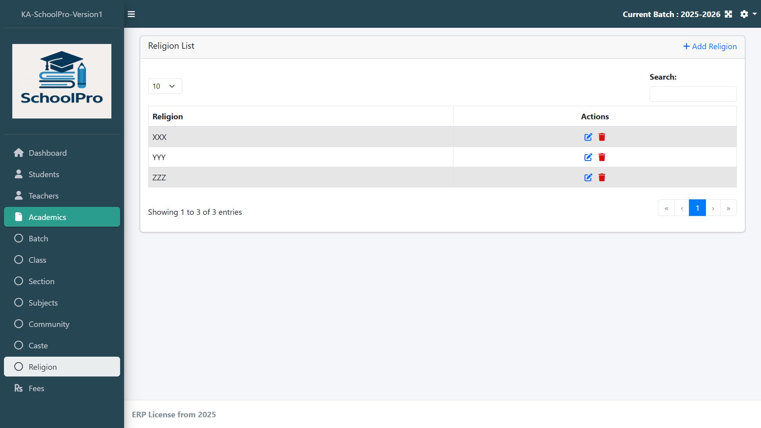Go to last page of pagination
The width and height of the screenshot is (761, 428).
pos(728,208)
